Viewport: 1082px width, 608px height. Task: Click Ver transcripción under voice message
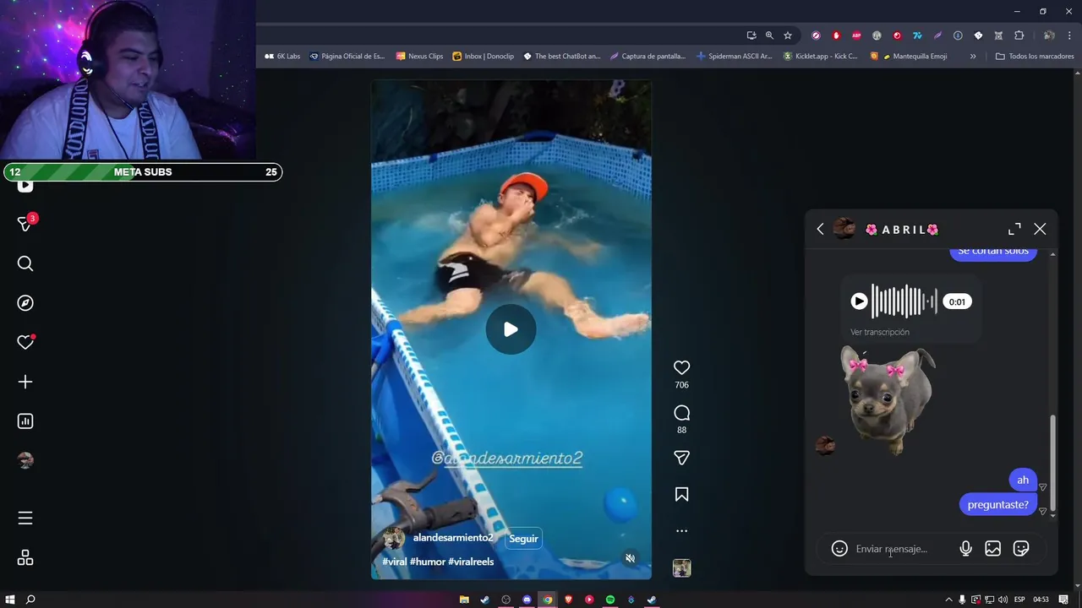[880, 332]
